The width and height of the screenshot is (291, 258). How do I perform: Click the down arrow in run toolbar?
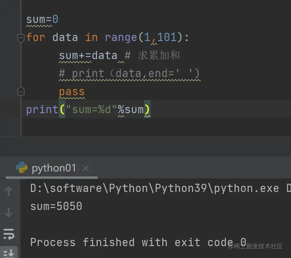pyautogui.click(x=9, y=212)
